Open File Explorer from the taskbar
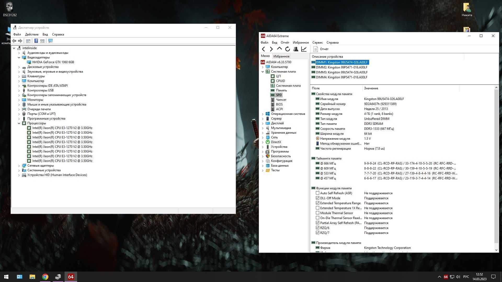502x282 pixels. tap(32, 277)
